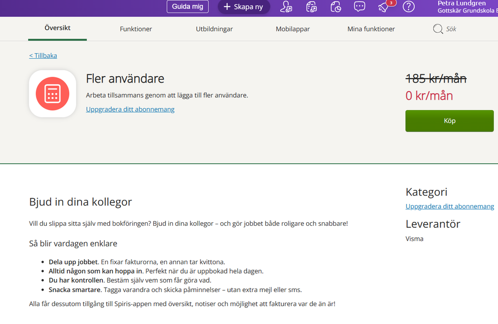
Task: Open the Utbildningar tab
Action: (214, 29)
